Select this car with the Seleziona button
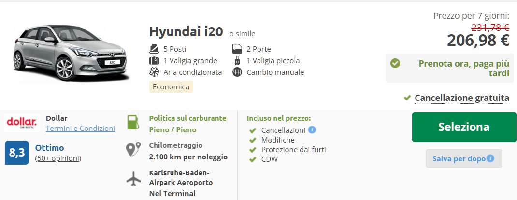This screenshot has height=200, width=517. point(464,127)
